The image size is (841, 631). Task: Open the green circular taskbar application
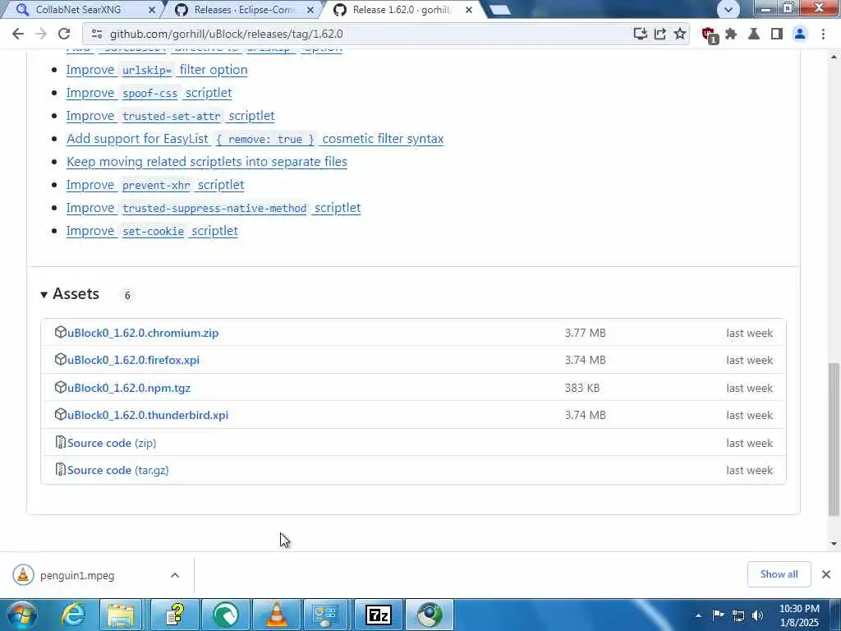pyautogui.click(x=225, y=615)
